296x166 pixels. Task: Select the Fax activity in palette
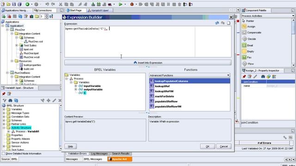[x=247, y=57]
